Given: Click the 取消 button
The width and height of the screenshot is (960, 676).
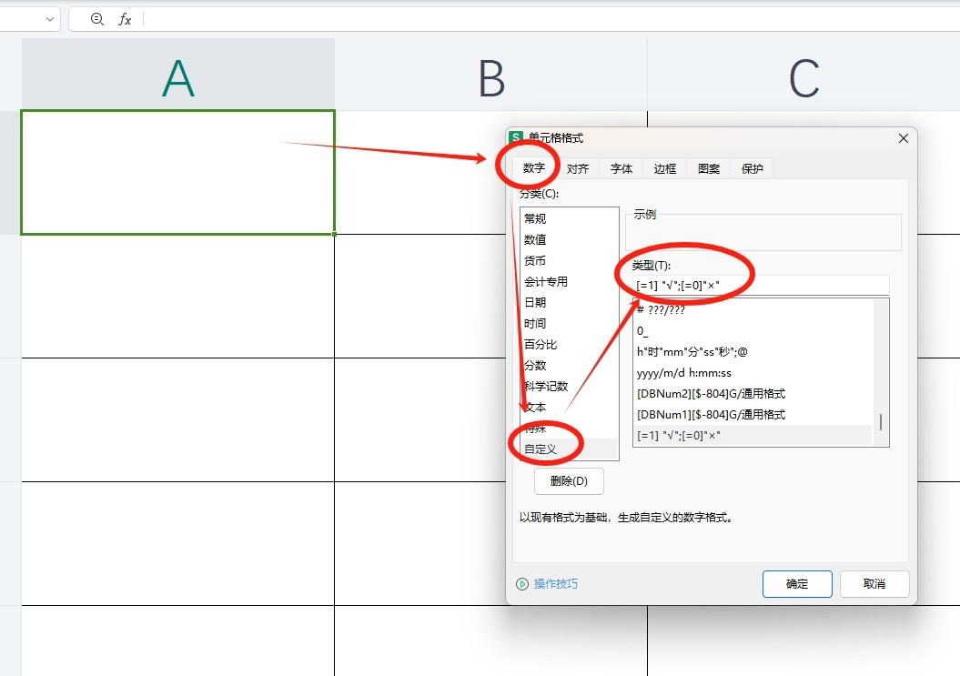Looking at the screenshot, I should [874, 584].
